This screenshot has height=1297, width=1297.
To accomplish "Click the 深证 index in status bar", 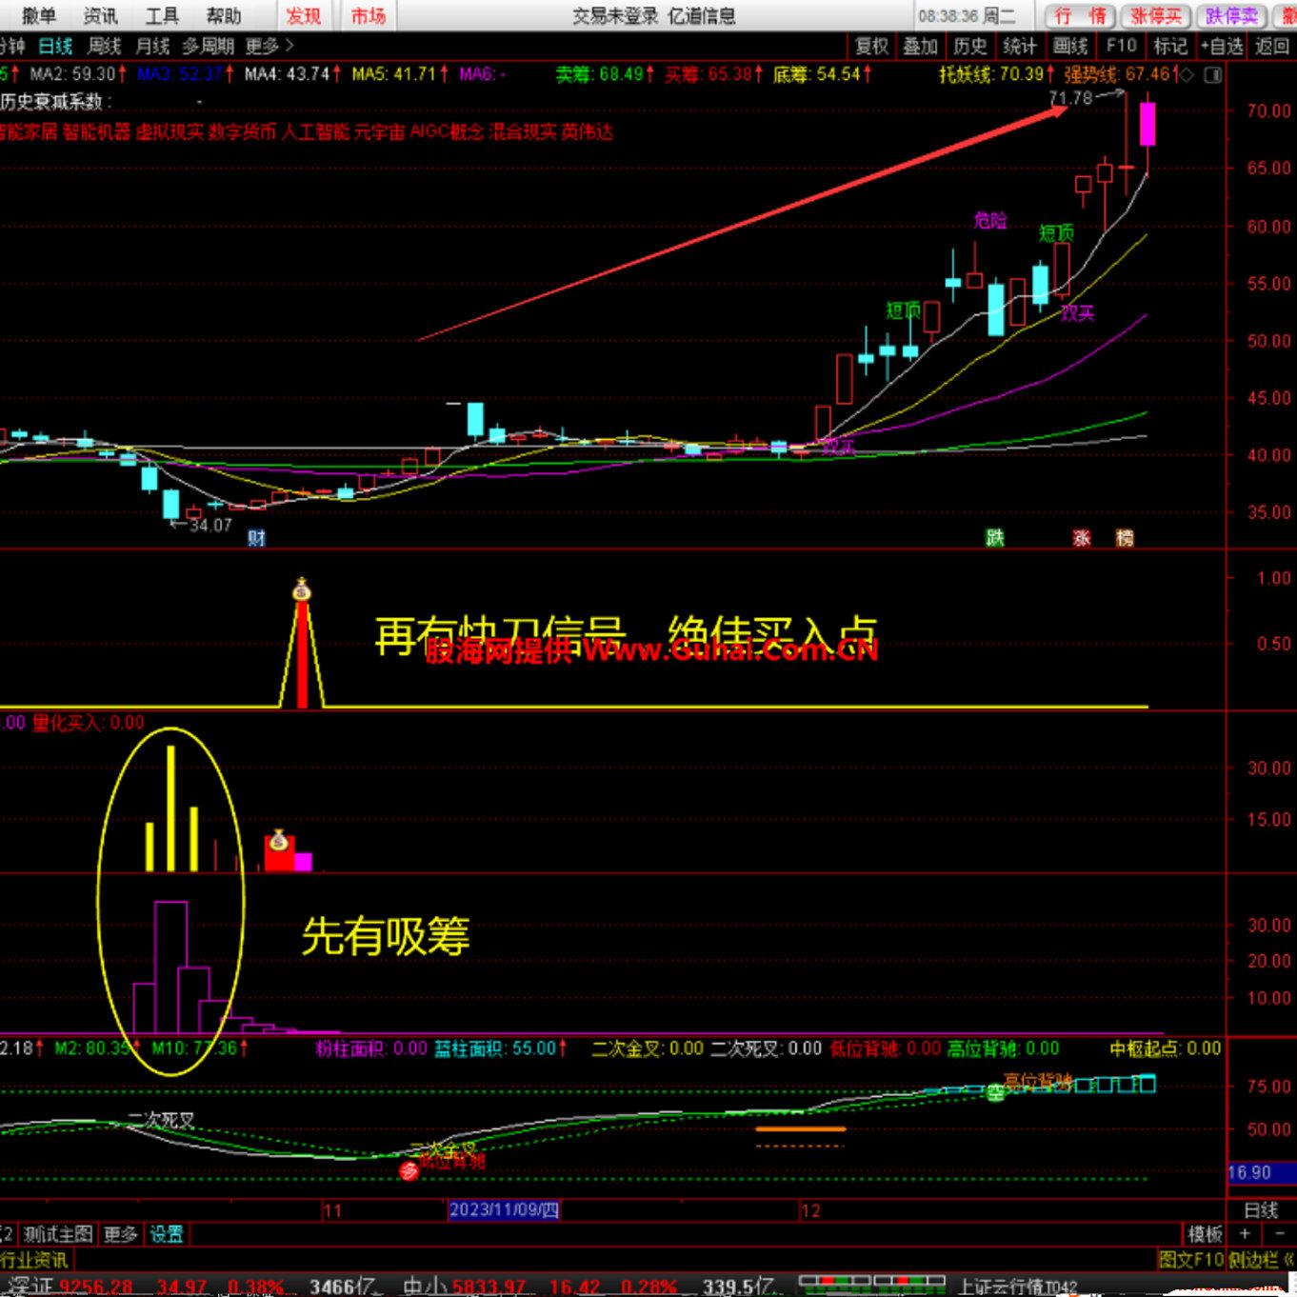I will click(30, 1287).
